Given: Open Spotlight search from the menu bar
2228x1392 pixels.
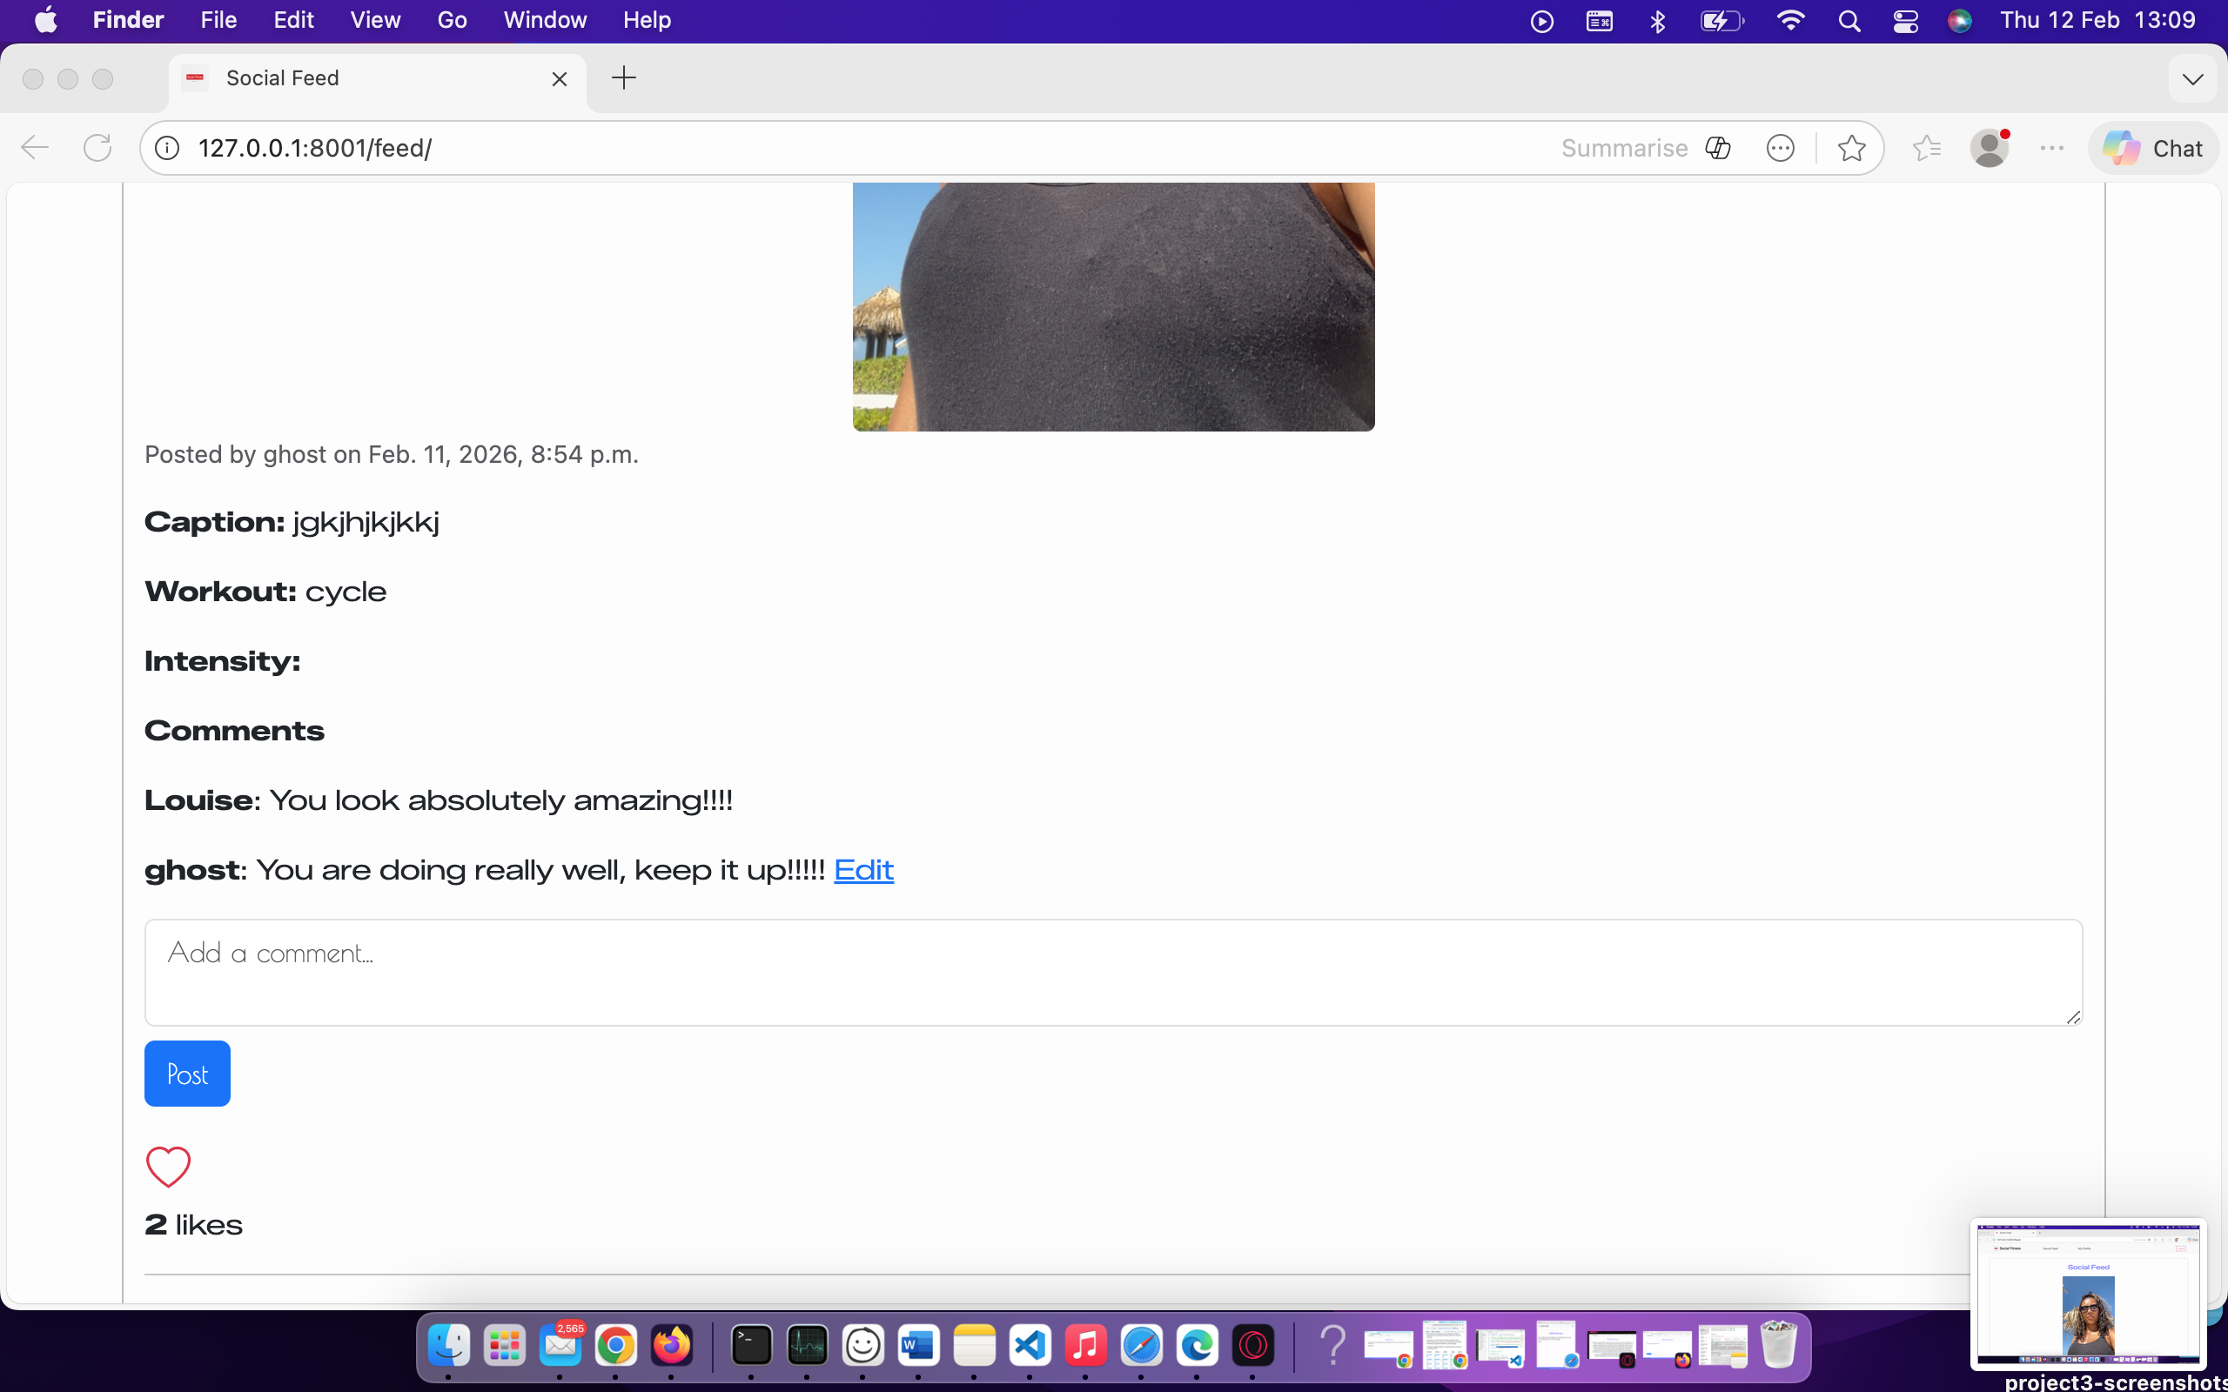Looking at the screenshot, I should (x=1850, y=19).
